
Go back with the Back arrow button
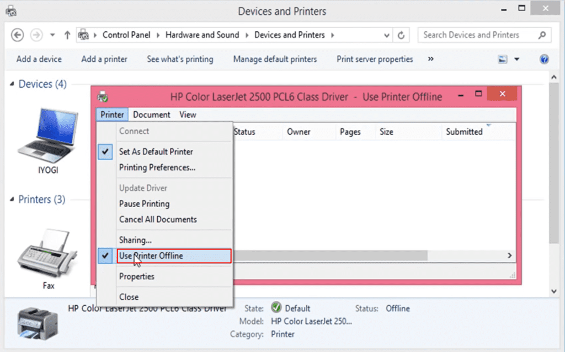pyautogui.click(x=17, y=35)
